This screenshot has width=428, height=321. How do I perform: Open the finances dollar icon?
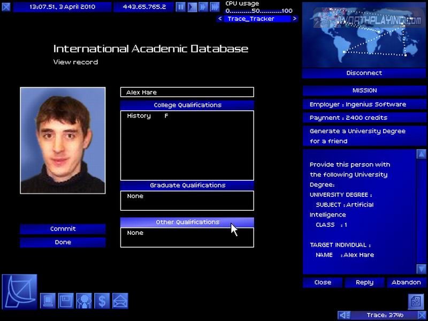(102, 301)
